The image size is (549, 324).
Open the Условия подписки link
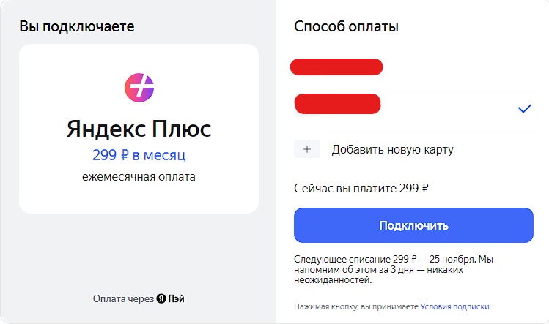click(454, 307)
